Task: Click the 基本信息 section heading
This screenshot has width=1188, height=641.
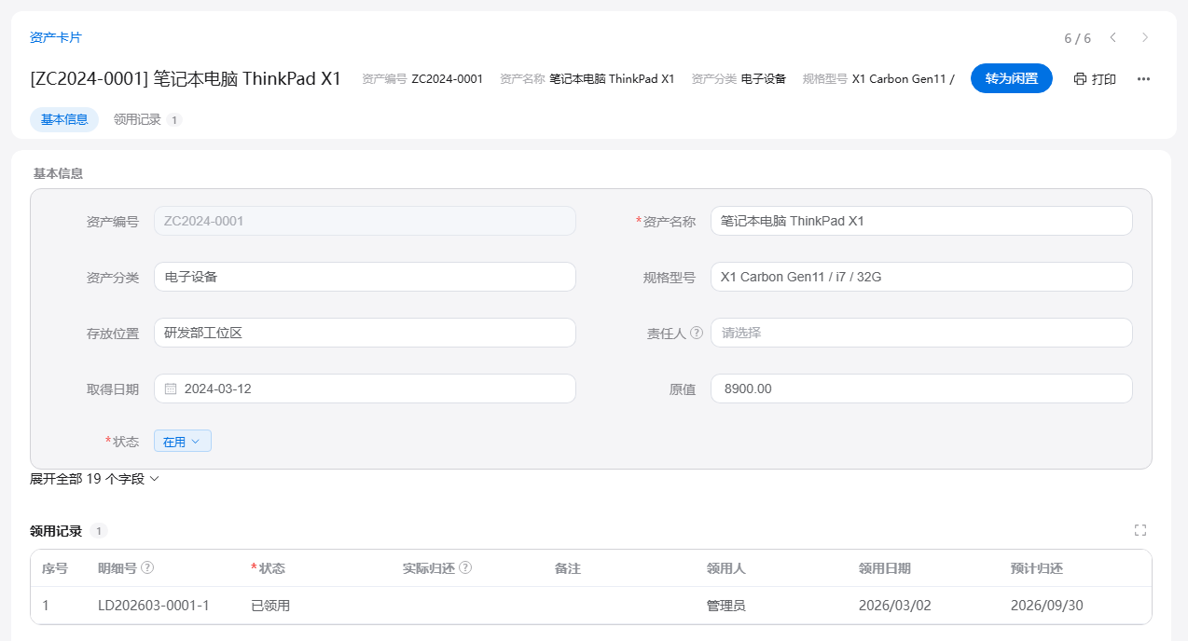Action: (58, 173)
